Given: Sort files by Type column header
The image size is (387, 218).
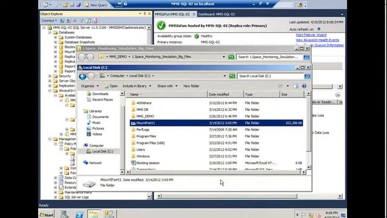Looking at the screenshot, I should [x=261, y=94].
